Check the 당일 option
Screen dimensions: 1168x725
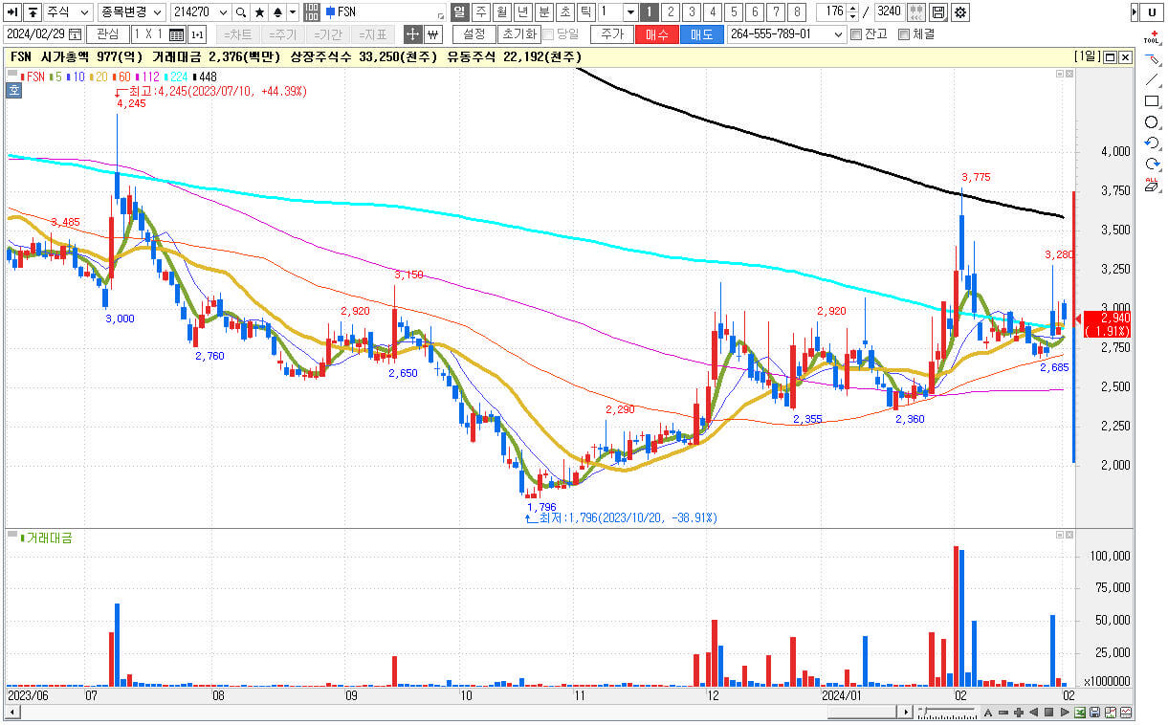pyautogui.click(x=549, y=33)
